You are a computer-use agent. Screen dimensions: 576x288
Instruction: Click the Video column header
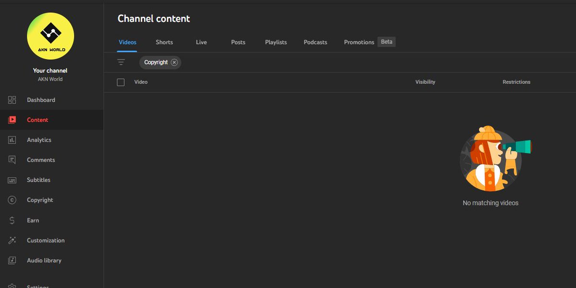click(141, 82)
